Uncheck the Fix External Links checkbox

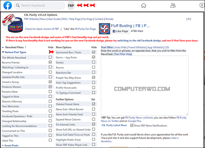(x=94, y=124)
